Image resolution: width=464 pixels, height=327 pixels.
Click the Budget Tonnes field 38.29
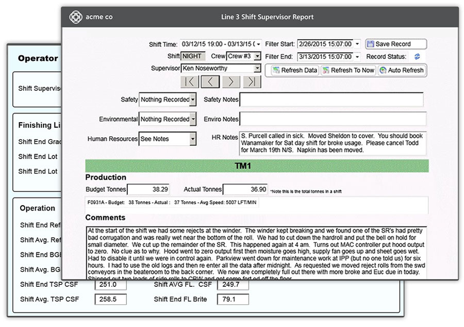click(148, 189)
